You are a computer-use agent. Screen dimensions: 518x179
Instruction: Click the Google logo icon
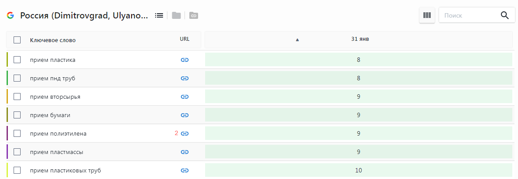tap(10, 15)
